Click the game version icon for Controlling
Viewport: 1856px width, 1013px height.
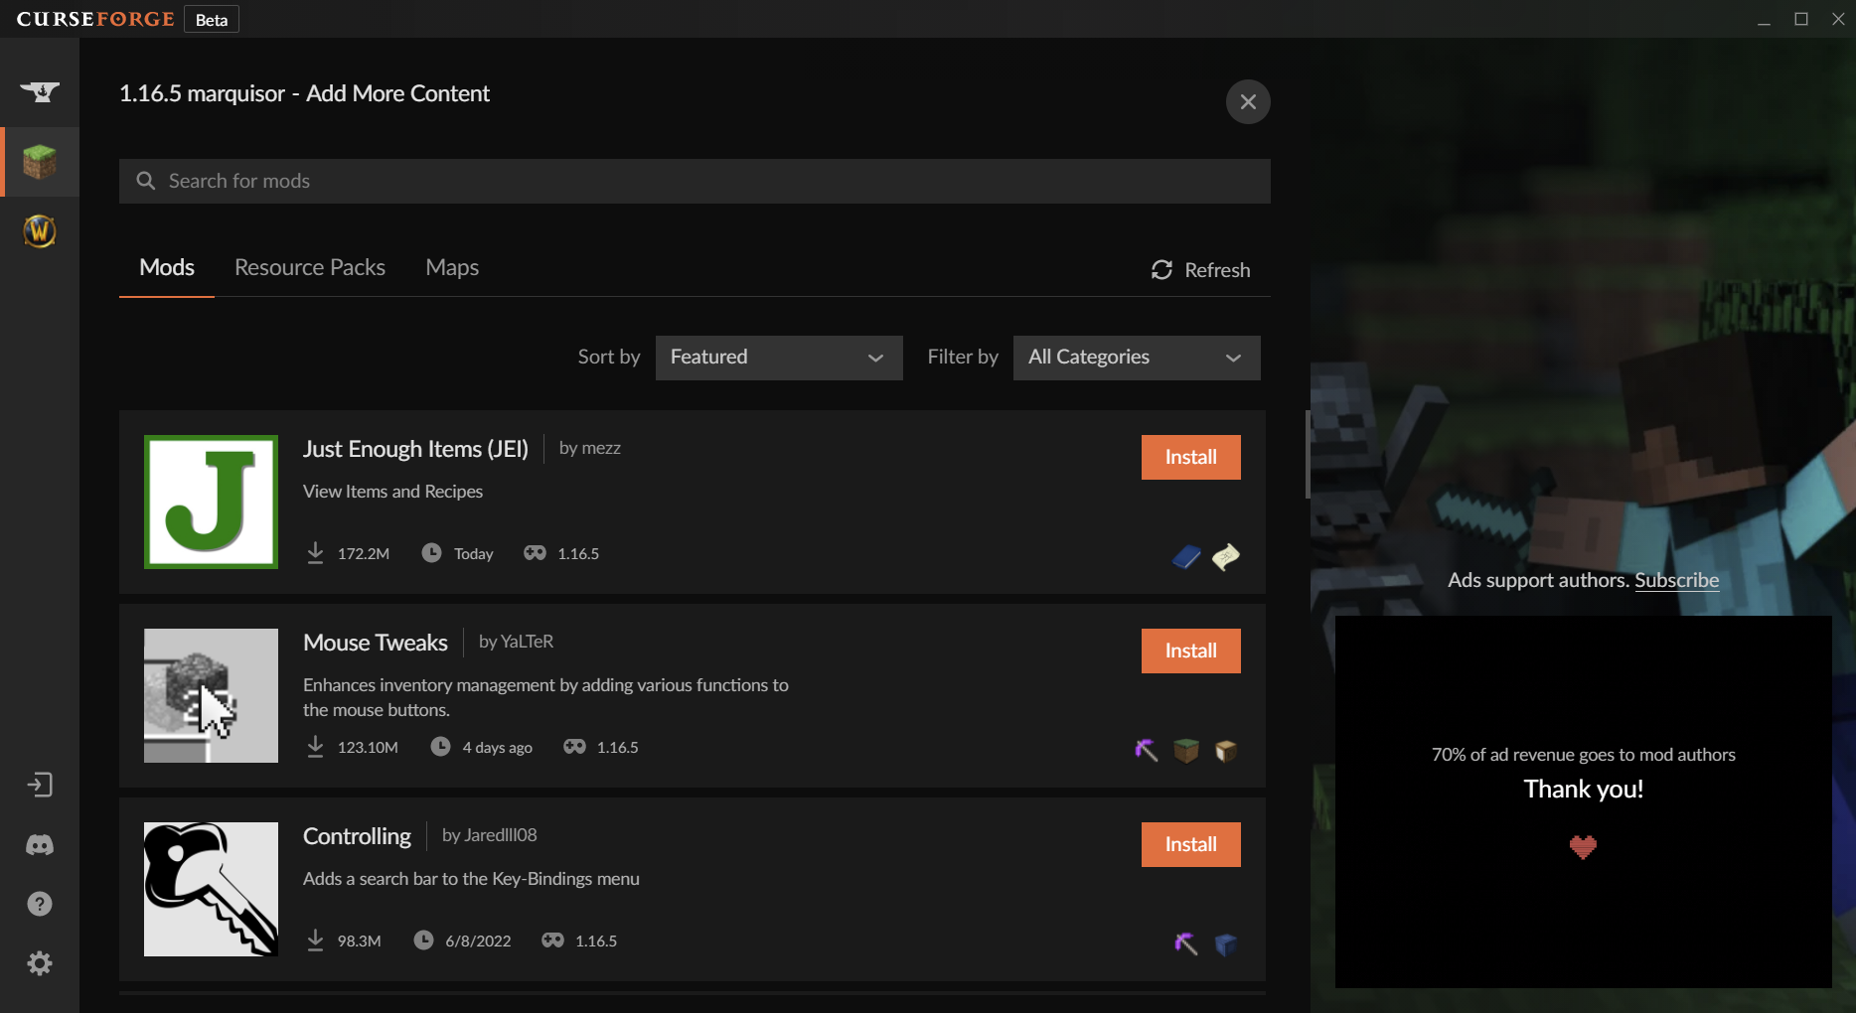click(552, 941)
